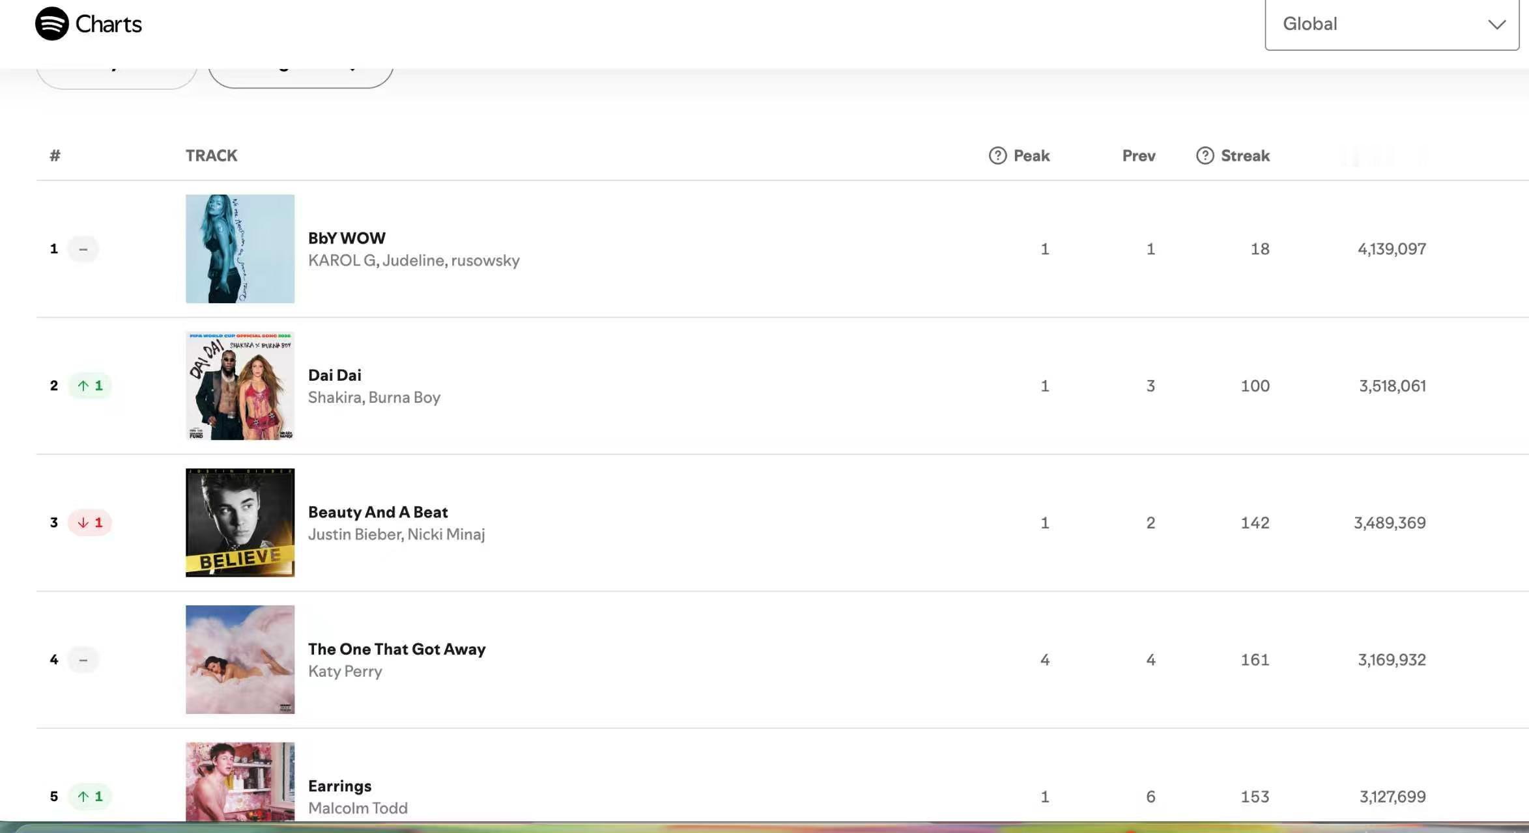The image size is (1529, 833).
Task: Click the stream count 3,489,369
Action: 1390,523
